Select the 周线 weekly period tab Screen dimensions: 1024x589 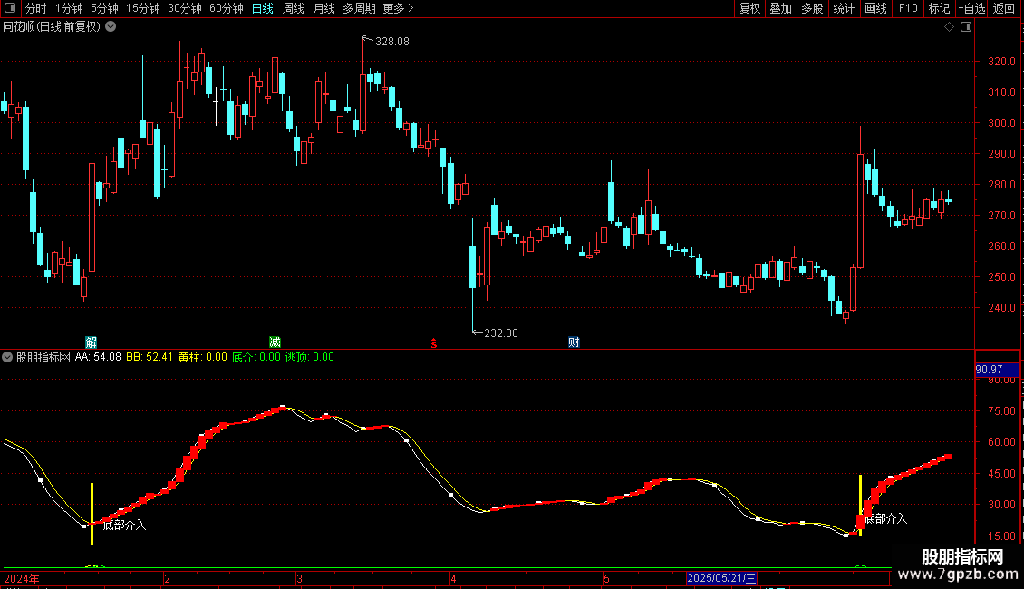tap(294, 8)
